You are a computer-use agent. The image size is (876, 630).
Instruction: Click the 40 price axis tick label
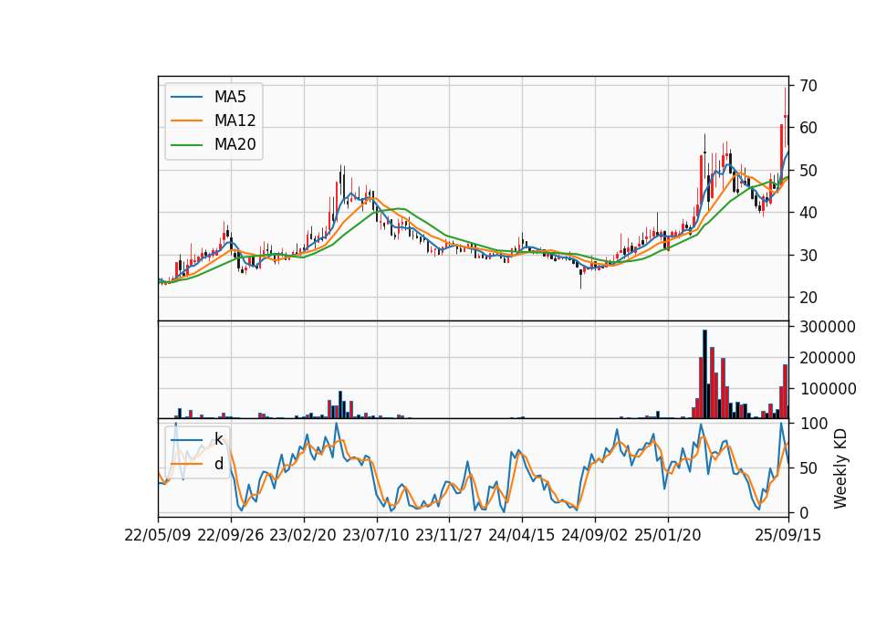pyautogui.click(x=808, y=213)
